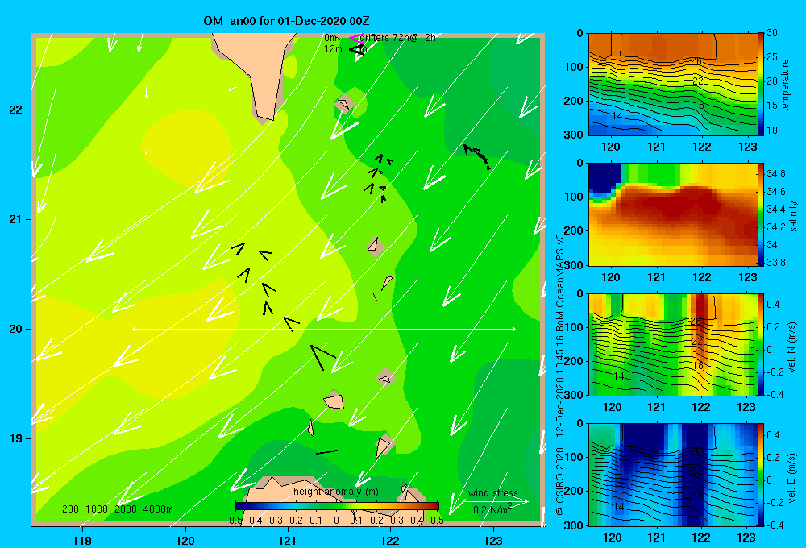Click the '12m' drifter depth legend label
This screenshot has width=806, height=548.
pyautogui.click(x=333, y=49)
